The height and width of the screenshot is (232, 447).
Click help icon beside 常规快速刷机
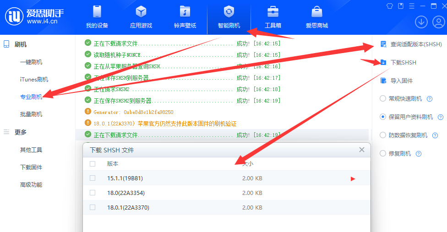tap(430, 99)
